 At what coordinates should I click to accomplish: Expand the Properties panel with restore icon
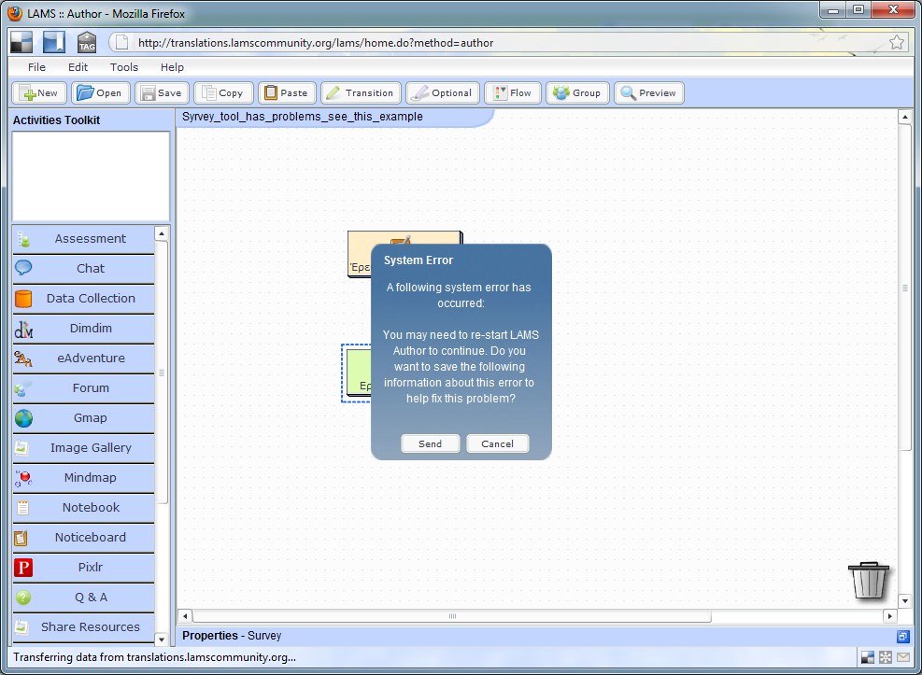[902, 636]
